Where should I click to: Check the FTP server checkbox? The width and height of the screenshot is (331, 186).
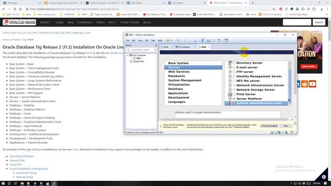point(234,72)
